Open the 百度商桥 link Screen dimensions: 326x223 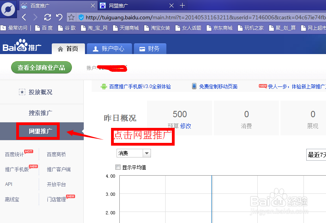coord(57,154)
